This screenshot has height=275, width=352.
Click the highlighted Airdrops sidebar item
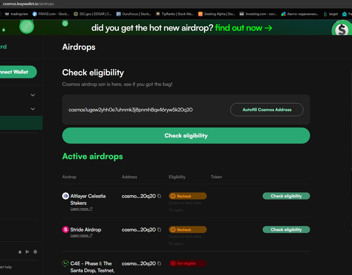(x=21, y=123)
